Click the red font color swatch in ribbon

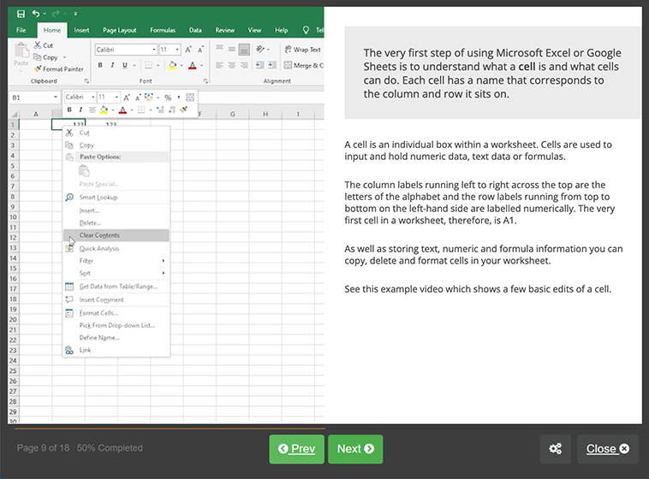[x=192, y=65]
